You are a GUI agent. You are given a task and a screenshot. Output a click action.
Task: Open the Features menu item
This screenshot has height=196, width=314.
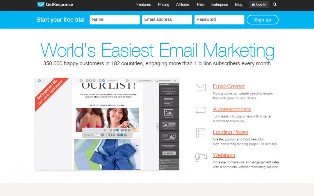click(x=144, y=4)
